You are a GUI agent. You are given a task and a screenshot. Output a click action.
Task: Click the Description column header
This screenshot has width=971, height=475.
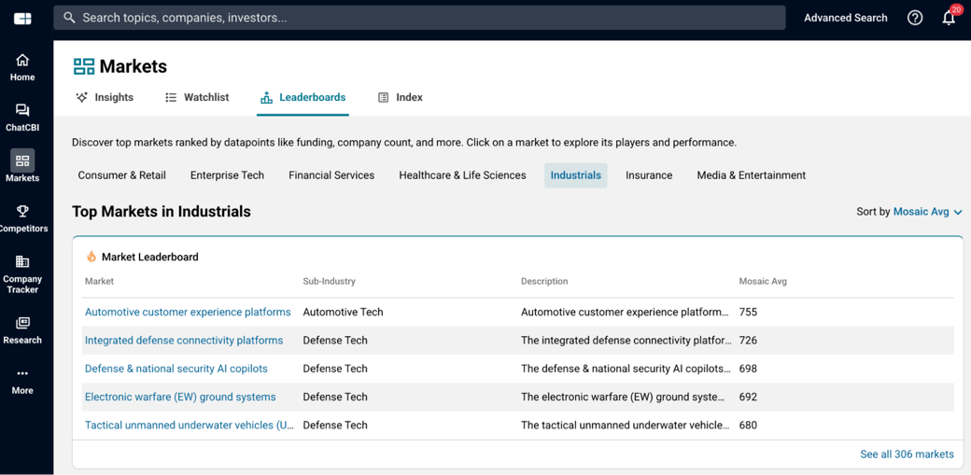(544, 281)
